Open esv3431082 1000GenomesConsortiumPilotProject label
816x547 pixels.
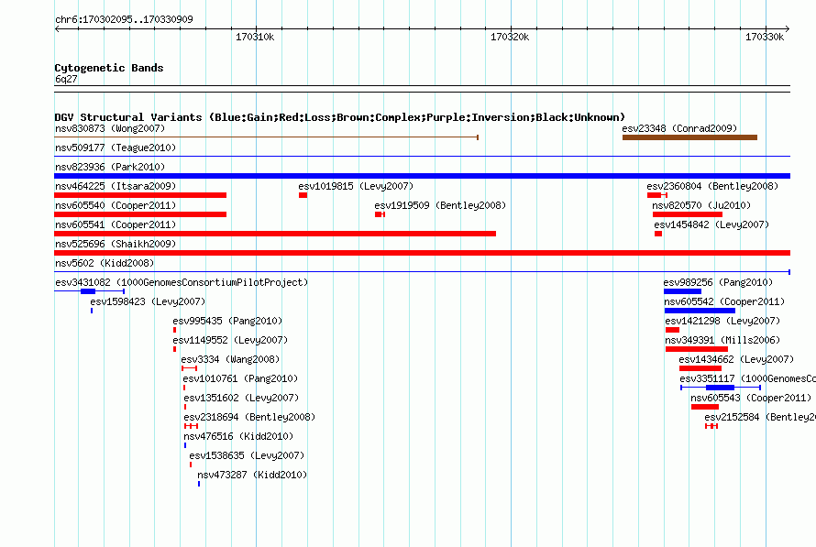[182, 282]
